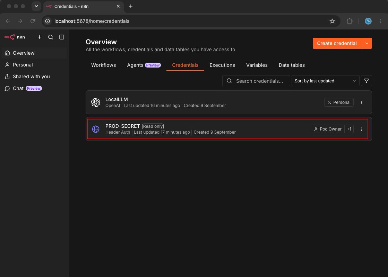Viewport: 388px width, 277px height.
Task: Open the tab search dropdown chevron
Action: [x=36, y=7]
